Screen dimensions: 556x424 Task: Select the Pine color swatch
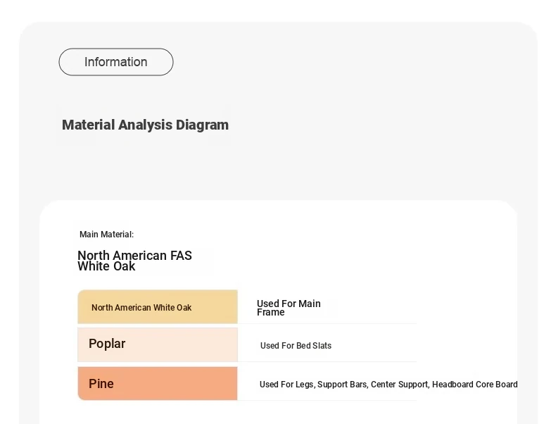click(x=158, y=384)
